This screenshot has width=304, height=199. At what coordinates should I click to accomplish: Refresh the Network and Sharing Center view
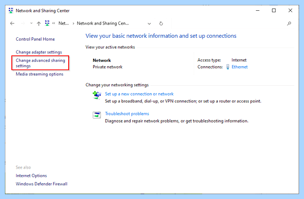(x=161, y=24)
